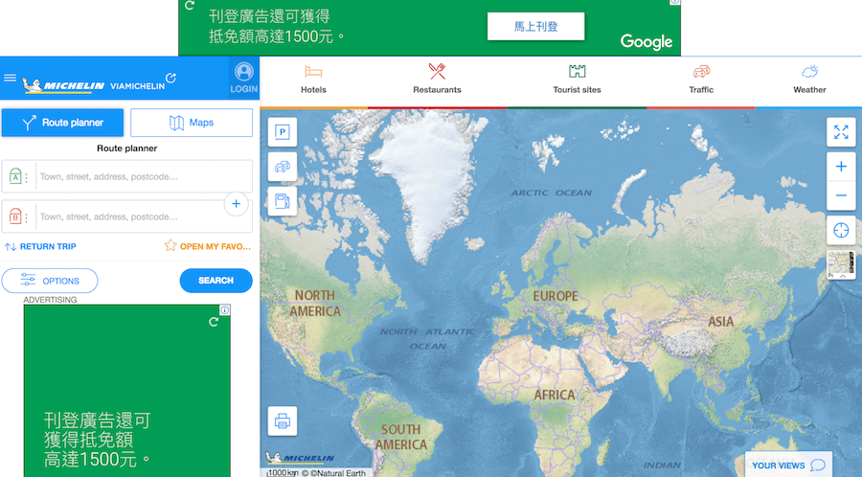Add a stopover with the plus button
Screen dimensions: 862x477
(x=236, y=204)
